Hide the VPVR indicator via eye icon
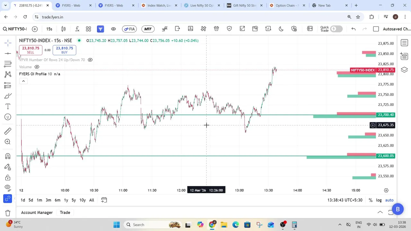The image size is (411, 231). click(90, 60)
